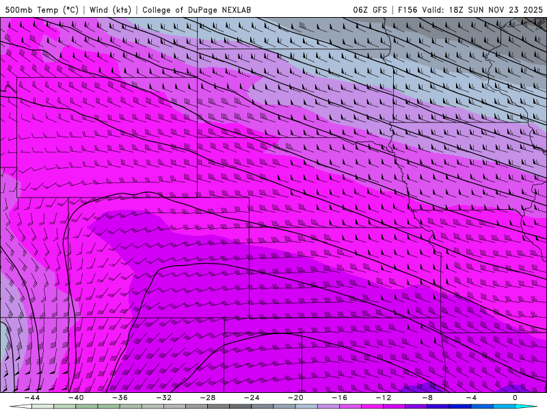
Task: Select the -8 legend label
Action: 427,398
